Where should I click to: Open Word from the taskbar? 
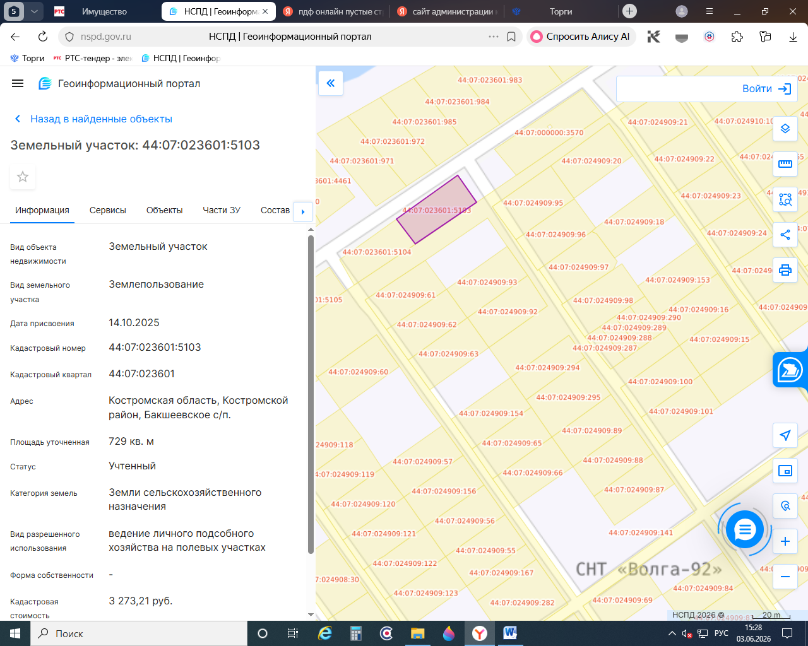(x=510, y=633)
